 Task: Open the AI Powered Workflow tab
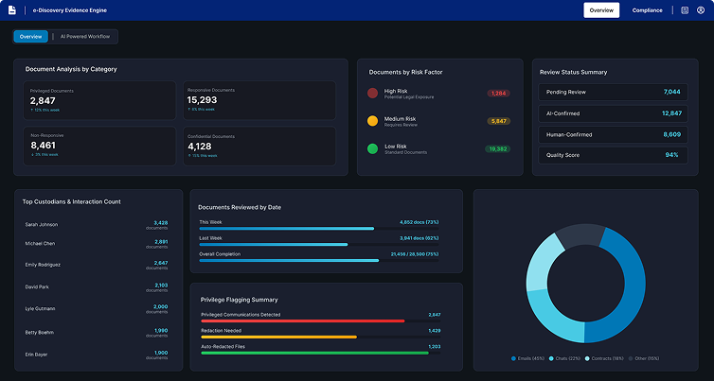point(84,37)
